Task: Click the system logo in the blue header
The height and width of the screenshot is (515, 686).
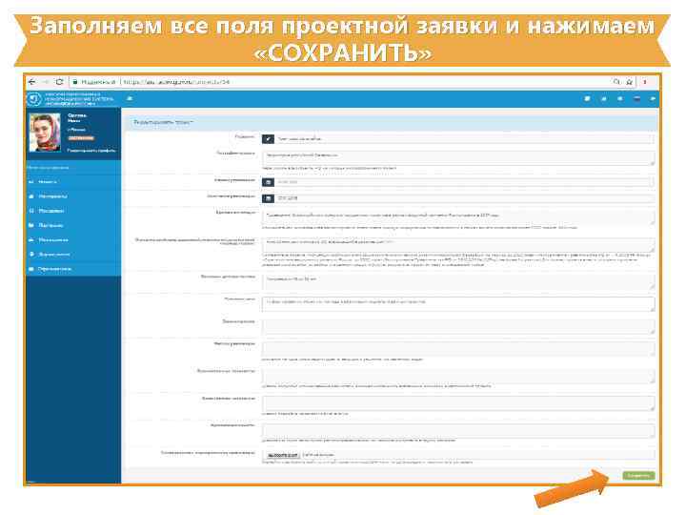Action: click(x=34, y=99)
